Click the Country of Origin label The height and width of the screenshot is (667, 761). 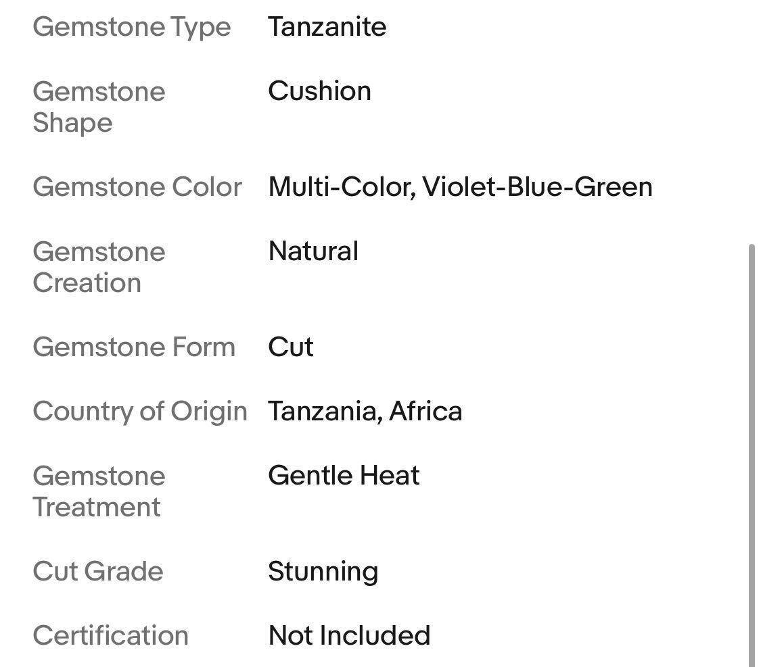point(140,411)
